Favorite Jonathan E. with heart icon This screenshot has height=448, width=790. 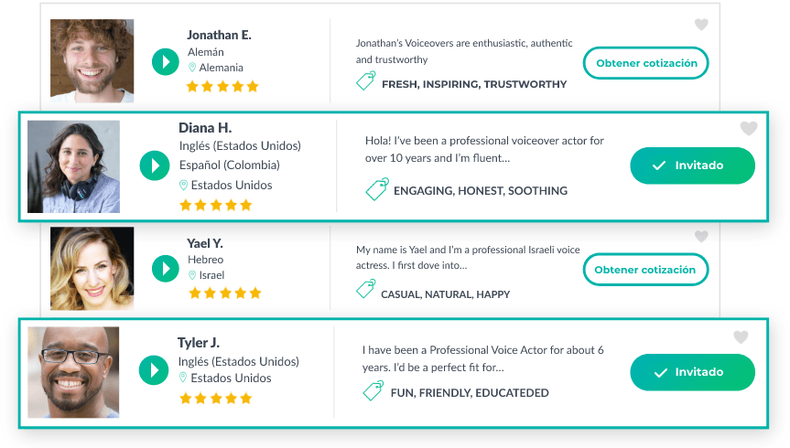[x=701, y=25]
